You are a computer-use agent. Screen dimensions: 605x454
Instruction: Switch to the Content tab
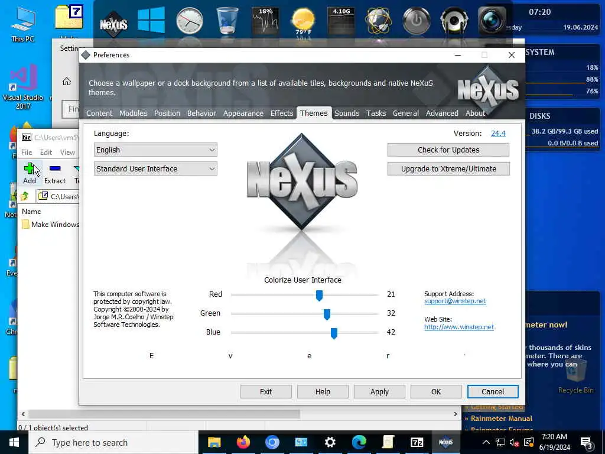pyautogui.click(x=99, y=113)
